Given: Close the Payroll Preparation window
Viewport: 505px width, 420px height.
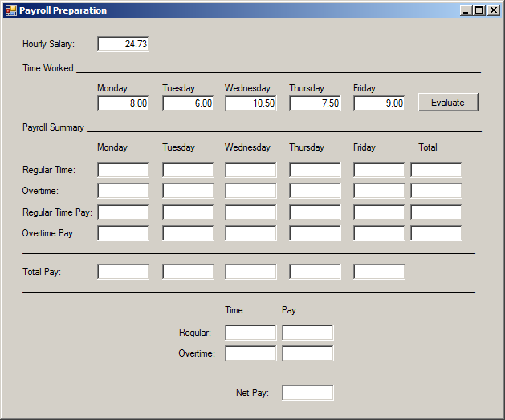Looking at the screenshot, I should click(494, 10).
